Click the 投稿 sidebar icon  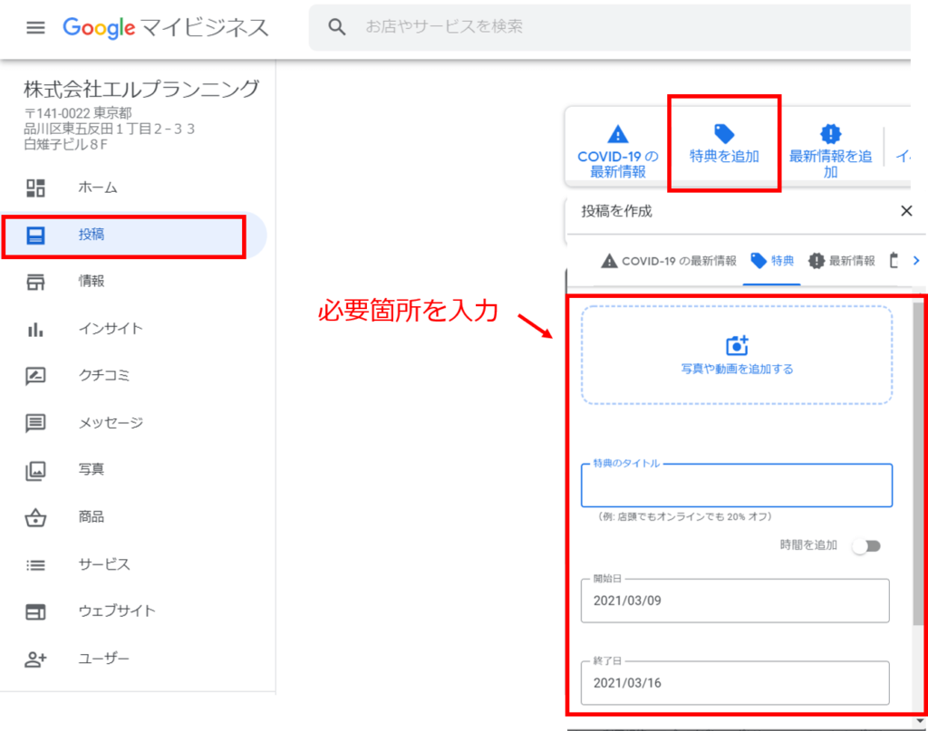[x=35, y=236]
